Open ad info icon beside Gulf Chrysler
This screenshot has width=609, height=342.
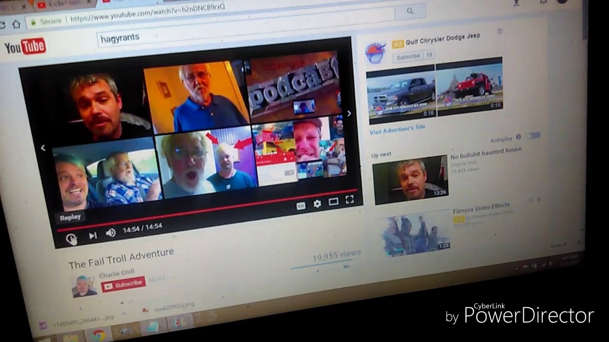click(499, 31)
